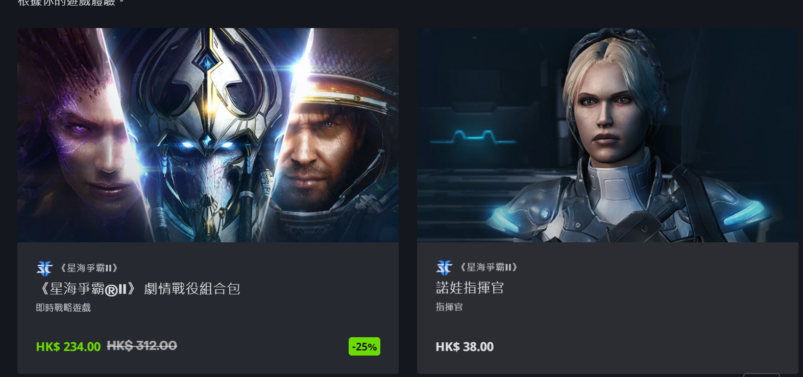Click the green -25% discount badge

[x=364, y=346]
